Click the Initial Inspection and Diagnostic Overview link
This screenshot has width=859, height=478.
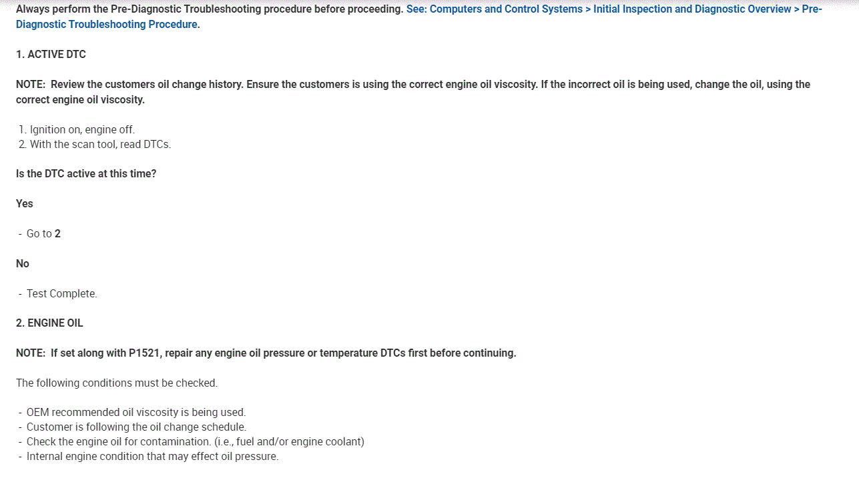691,9
